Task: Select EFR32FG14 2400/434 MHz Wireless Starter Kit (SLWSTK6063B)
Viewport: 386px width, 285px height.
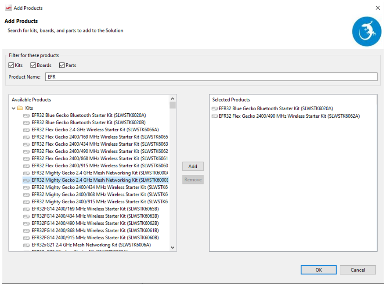Action: [95, 216]
